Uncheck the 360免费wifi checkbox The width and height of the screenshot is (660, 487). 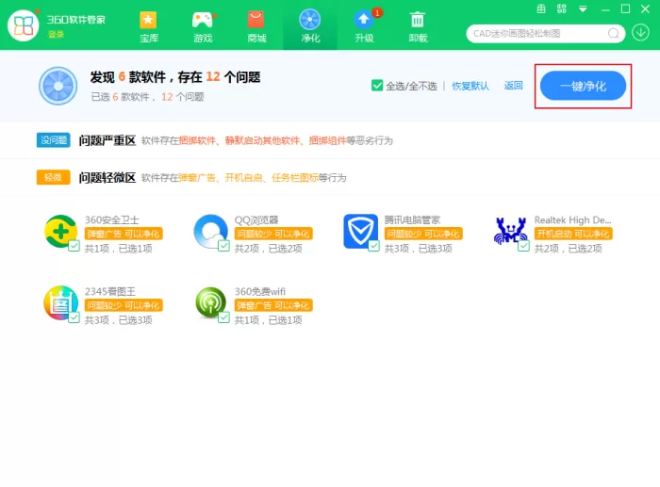[x=224, y=317]
